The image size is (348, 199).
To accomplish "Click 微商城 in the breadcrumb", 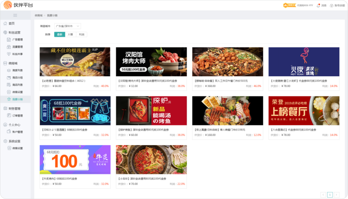I will 38,15.
